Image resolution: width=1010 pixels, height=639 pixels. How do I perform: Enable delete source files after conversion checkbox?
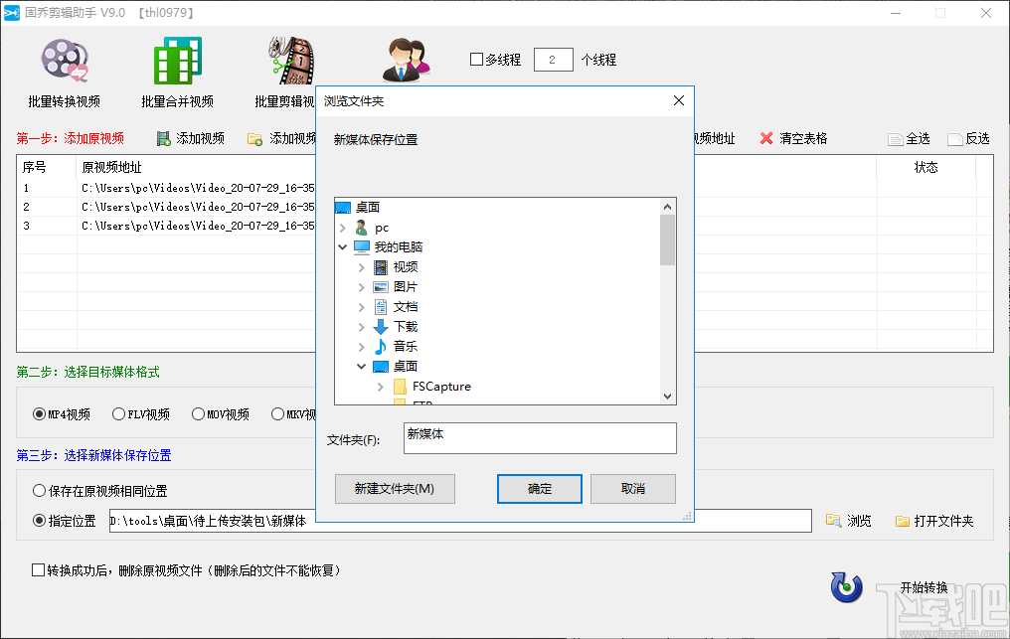(x=38, y=570)
